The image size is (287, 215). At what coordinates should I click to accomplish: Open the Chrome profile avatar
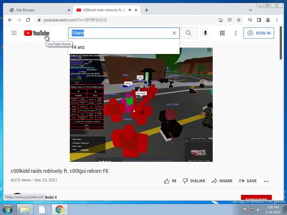pos(268,20)
